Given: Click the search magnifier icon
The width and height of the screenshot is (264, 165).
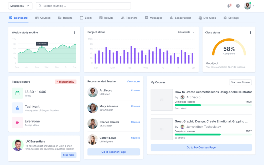Looking at the screenshot, I should (x=40, y=6).
